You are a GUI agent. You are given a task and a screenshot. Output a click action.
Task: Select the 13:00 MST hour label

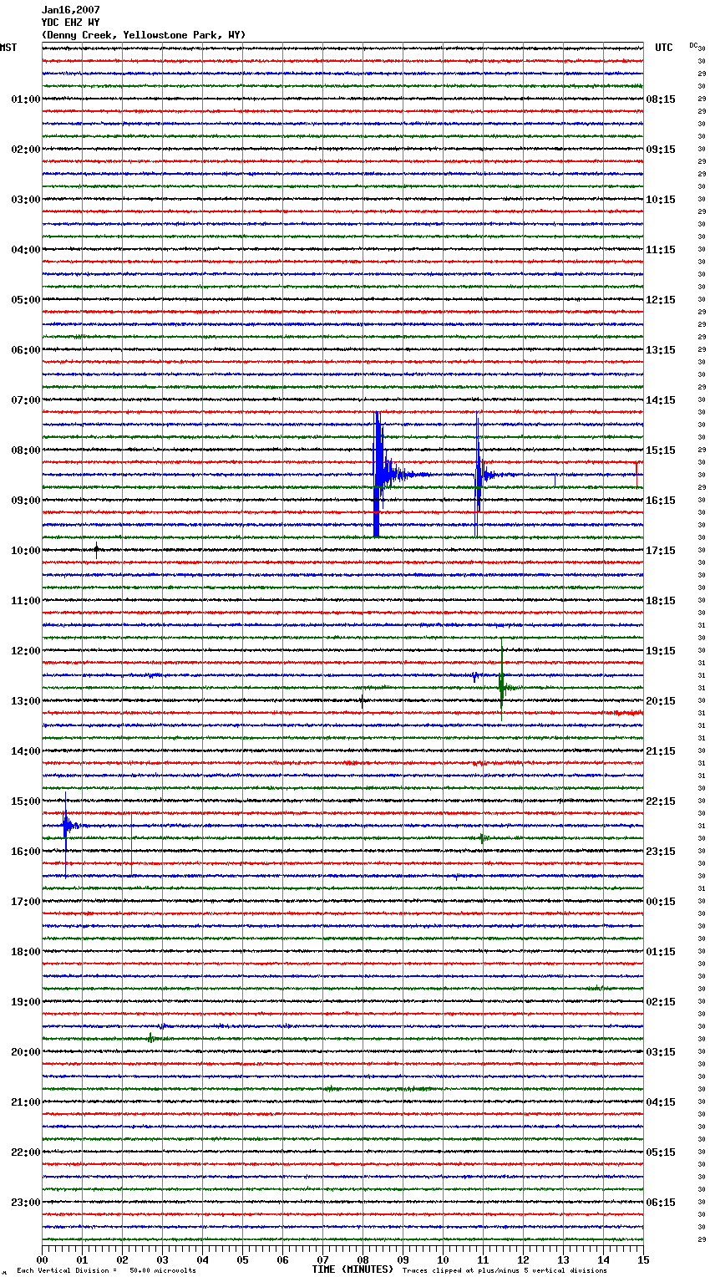[26, 701]
